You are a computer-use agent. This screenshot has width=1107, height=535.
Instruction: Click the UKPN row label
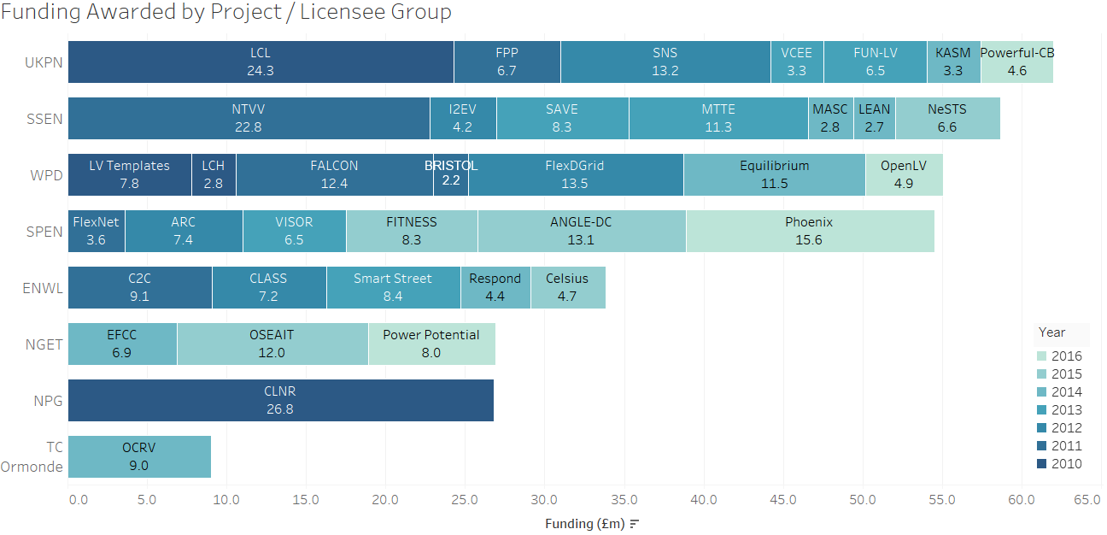(x=44, y=62)
